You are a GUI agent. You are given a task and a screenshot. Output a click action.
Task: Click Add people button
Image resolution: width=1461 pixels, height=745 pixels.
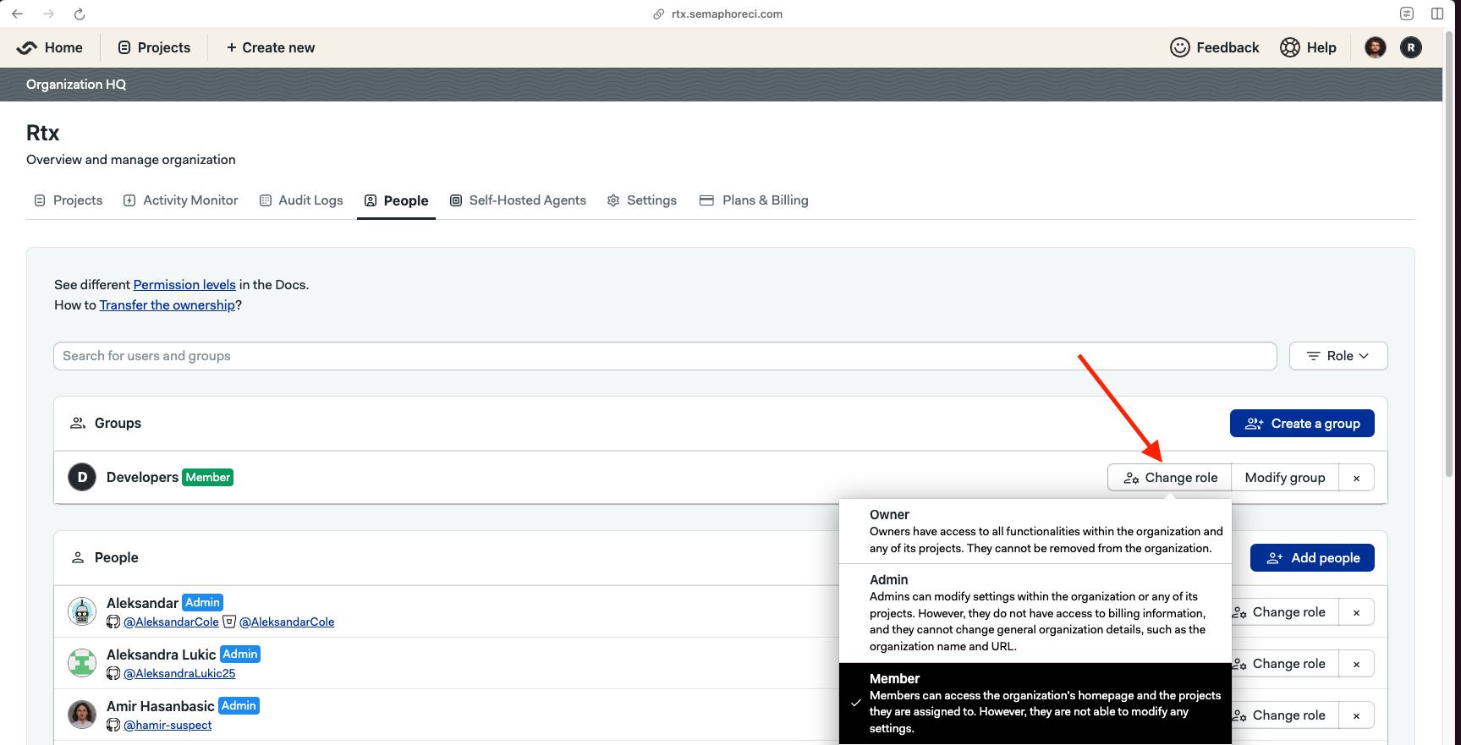pos(1312,558)
